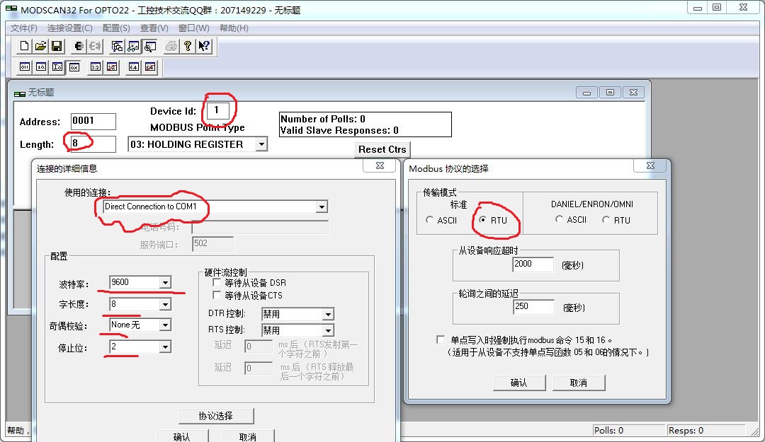
Task: Select the binary 011 display format icon
Action: [25, 67]
